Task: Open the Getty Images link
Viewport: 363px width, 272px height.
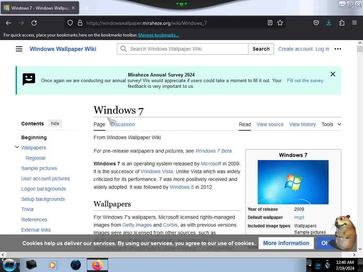Action: [137, 225]
